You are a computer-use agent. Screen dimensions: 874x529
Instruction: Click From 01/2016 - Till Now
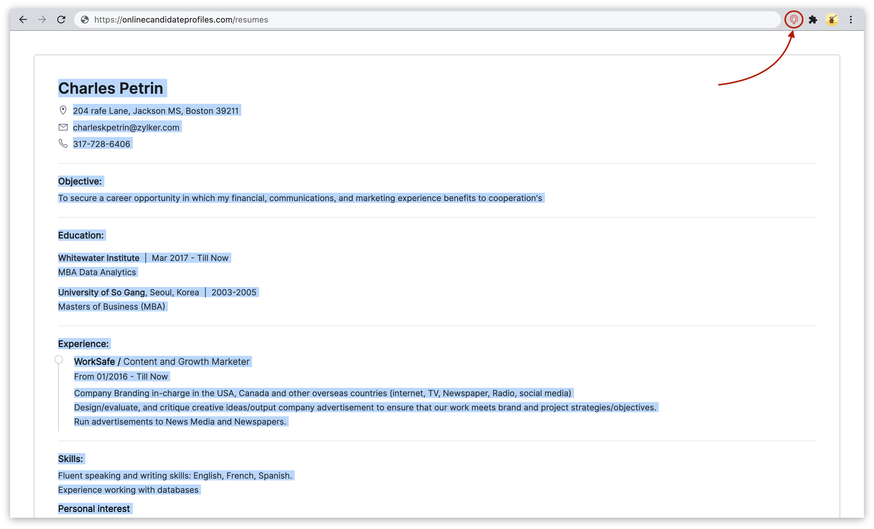[121, 376]
